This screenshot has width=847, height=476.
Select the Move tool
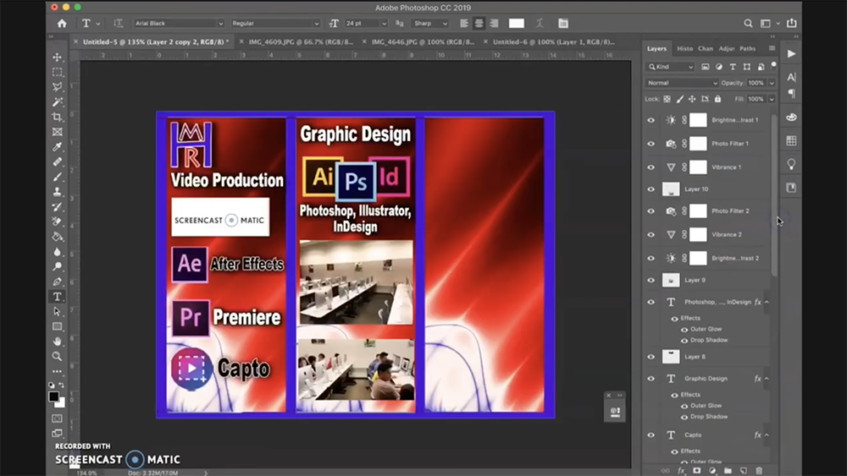tap(58, 57)
